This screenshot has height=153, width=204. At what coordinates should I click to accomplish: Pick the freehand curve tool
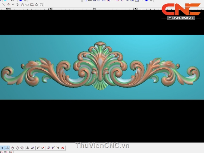13,5
